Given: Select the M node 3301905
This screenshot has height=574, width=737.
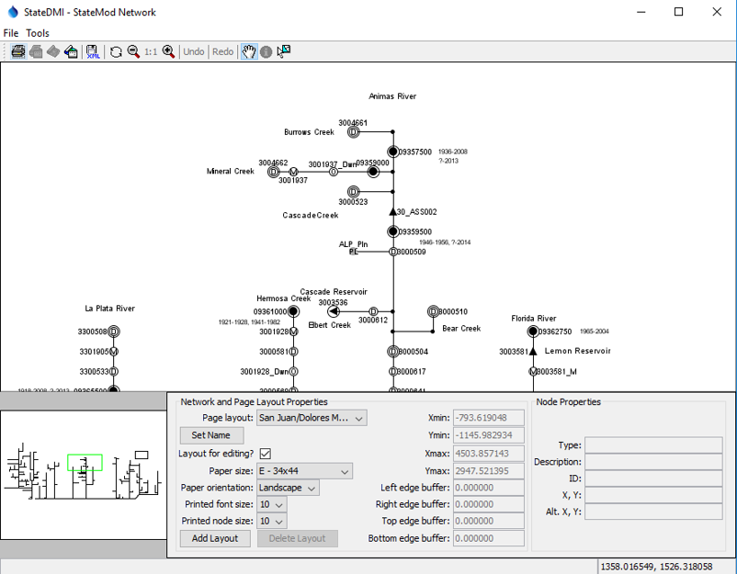Looking at the screenshot, I should 114,352.
